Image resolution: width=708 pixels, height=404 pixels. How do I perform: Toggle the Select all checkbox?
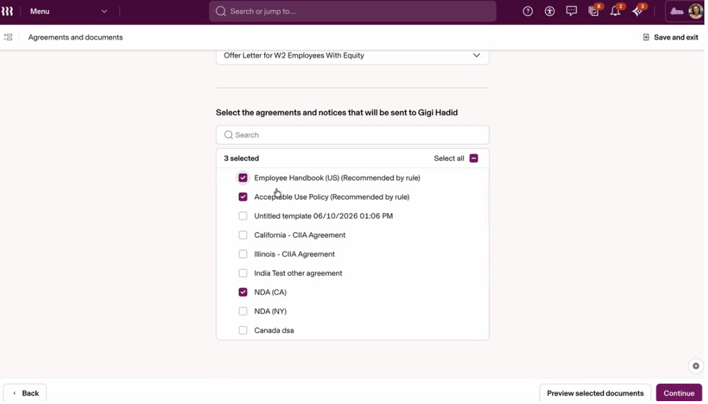point(473,158)
